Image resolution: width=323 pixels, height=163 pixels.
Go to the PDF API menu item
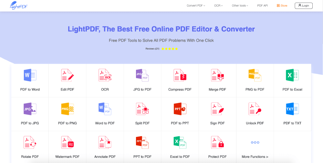262,5
